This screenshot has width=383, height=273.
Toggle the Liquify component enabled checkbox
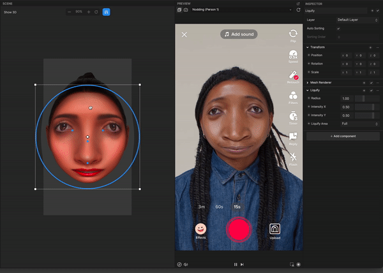point(372,91)
